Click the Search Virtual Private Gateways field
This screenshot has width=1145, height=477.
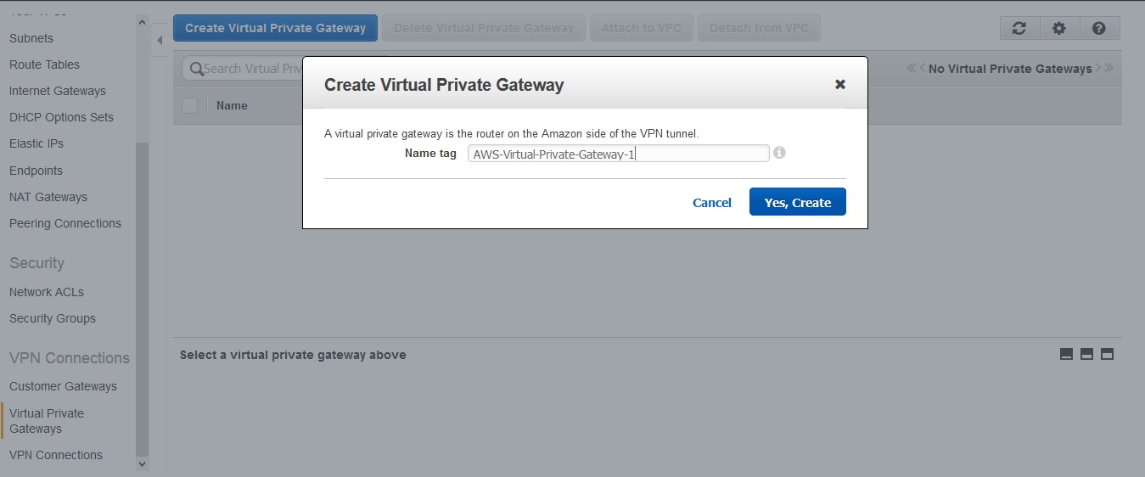(x=244, y=69)
